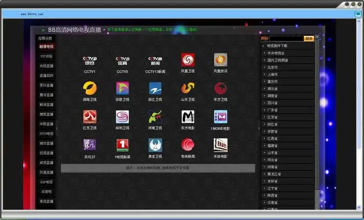This screenshot has width=364, height=220.
Task: Select 福建省 in the channel tree
Action: coord(272,146)
